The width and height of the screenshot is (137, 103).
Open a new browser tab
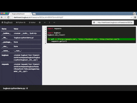tap(34, 14)
